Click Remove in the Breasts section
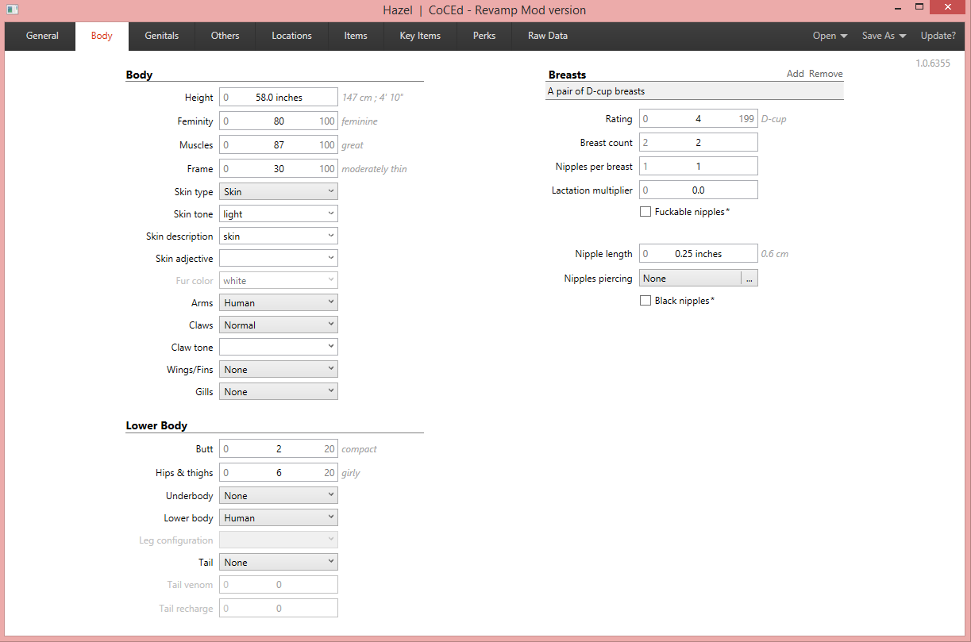Viewport: 971px width, 642px height. coord(826,74)
